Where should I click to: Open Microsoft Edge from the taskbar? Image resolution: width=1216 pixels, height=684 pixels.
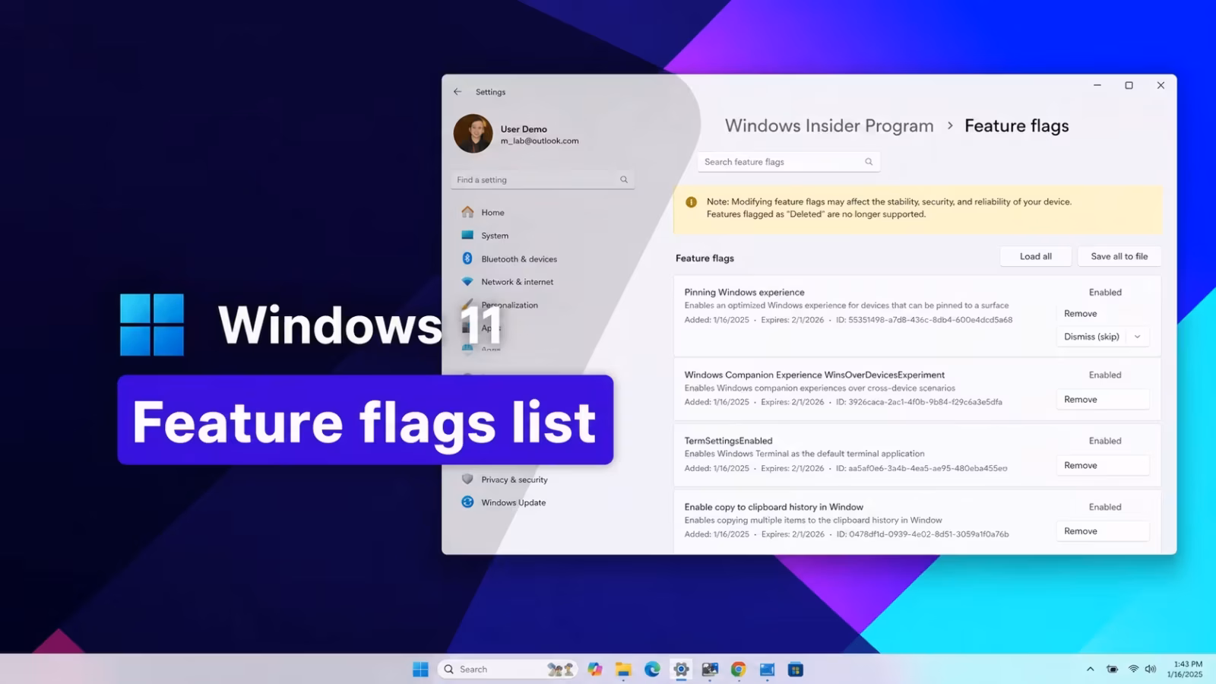tap(652, 670)
